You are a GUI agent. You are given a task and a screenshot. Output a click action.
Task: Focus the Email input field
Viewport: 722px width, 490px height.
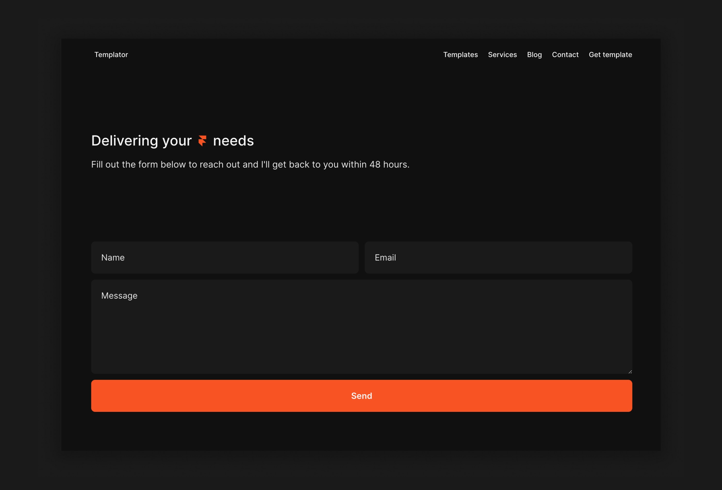(x=498, y=258)
